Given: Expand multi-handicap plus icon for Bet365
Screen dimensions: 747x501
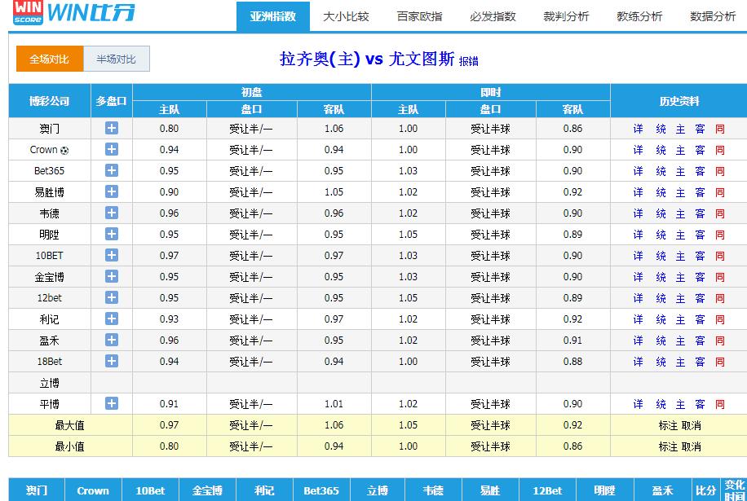Looking at the screenshot, I should [x=112, y=170].
